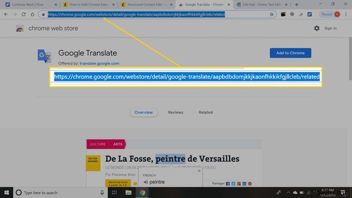Click the Google Translate extension icon
The width and height of the screenshot is (352, 198).
[44, 56]
